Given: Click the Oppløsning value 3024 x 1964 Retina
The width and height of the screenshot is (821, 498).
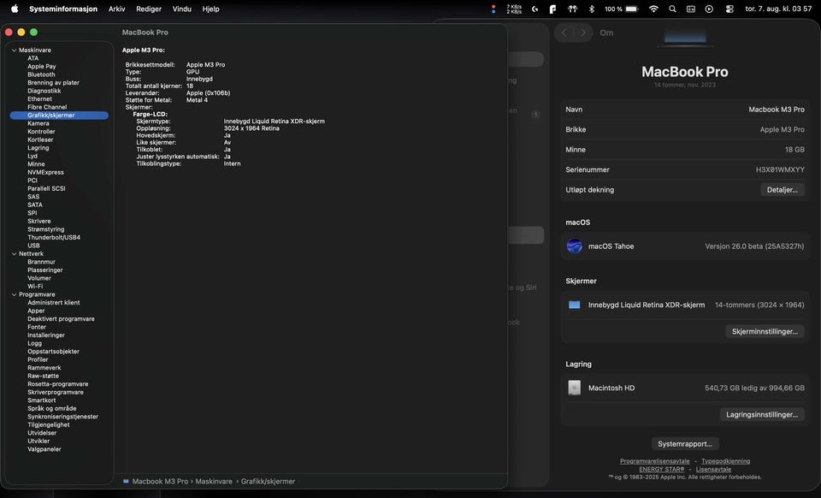Looking at the screenshot, I should click(x=251, y=128).
